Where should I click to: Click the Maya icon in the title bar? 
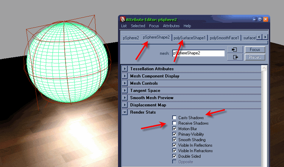pyautogui.click(x=123, y=19)
